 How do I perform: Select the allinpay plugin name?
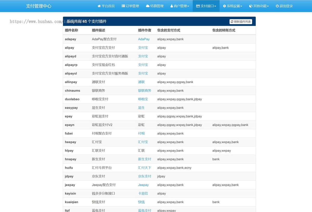pyautogui.click(x=71, y=82)
